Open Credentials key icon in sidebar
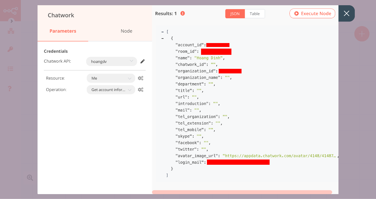This screenshot has width=376, height=199. click(x=10, y=49)
